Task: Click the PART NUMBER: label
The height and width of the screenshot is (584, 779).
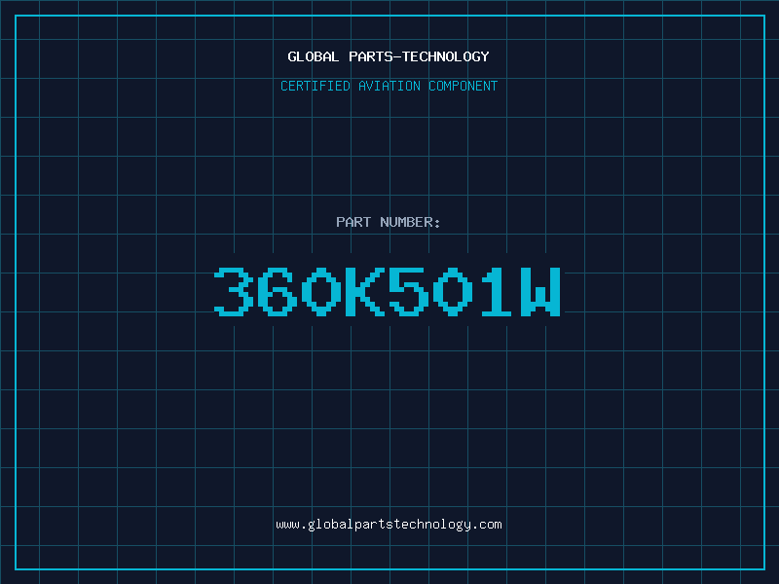Action: coord(389,222)
